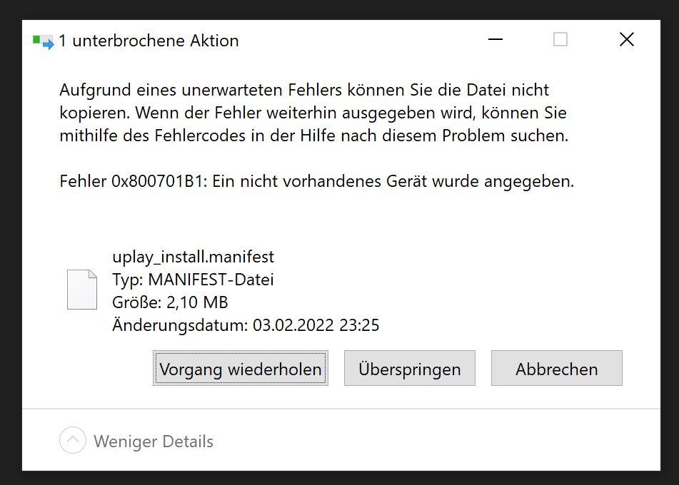Click the line starting "Aufgrund eines unerwarteten Fehlers"
The width and height of the screenshot is (679, 485).
304,91
